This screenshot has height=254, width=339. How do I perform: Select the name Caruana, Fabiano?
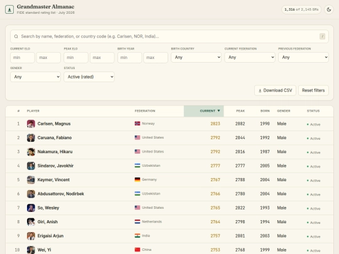55,138
